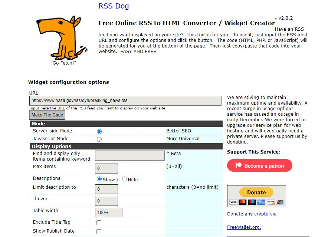Click the 'characters (0=no limit)' text
This screenshot has height=237, width=328.
coord(192,187)
